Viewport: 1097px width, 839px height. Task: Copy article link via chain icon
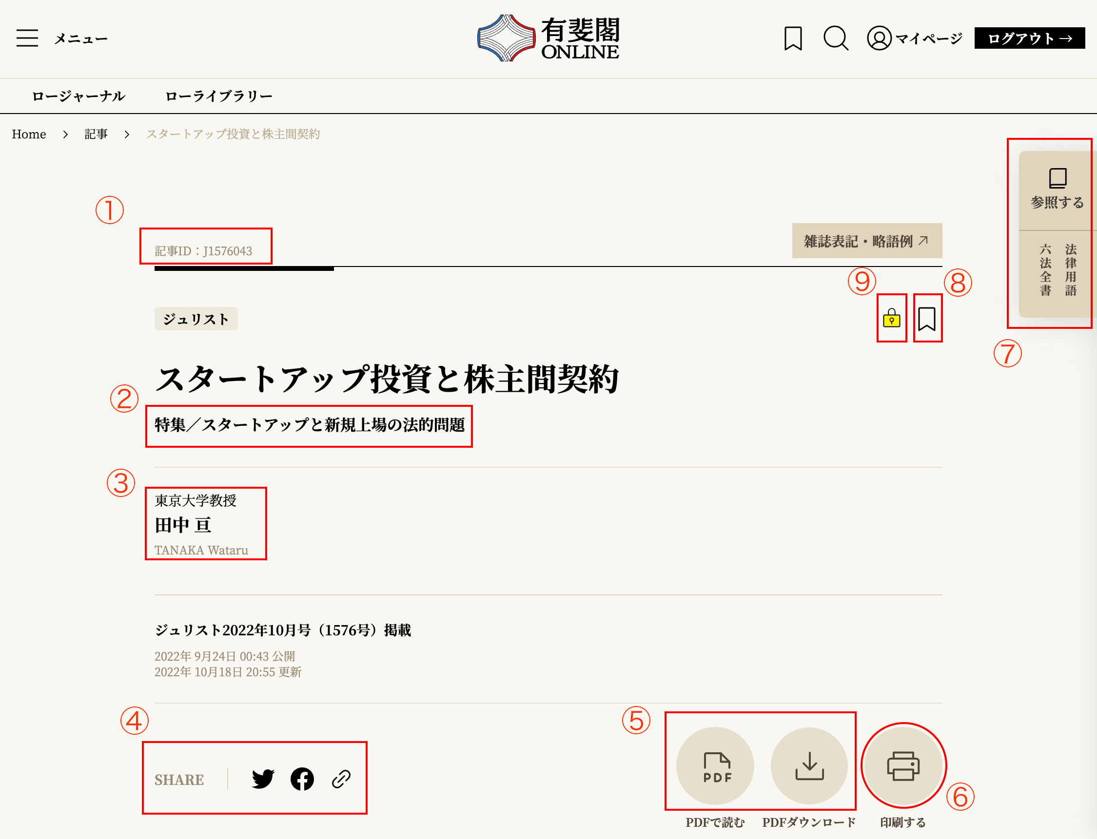click(341, 779)
